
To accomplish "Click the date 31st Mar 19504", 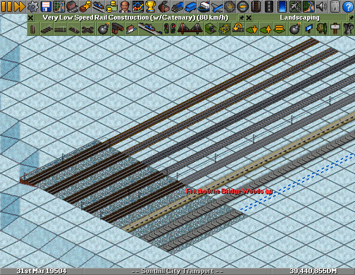I will pos(42,271).
